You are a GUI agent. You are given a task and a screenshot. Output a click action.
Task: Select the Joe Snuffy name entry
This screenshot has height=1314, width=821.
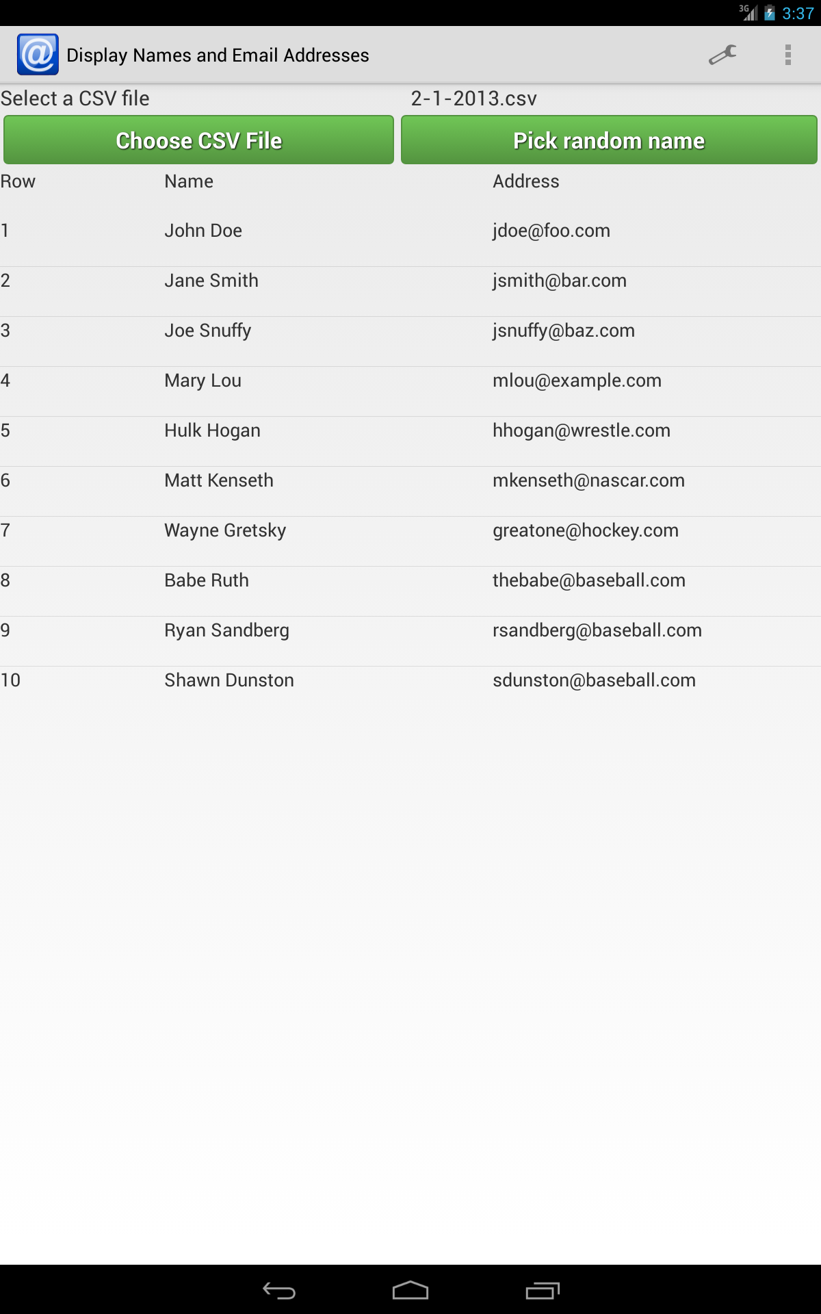208,331
